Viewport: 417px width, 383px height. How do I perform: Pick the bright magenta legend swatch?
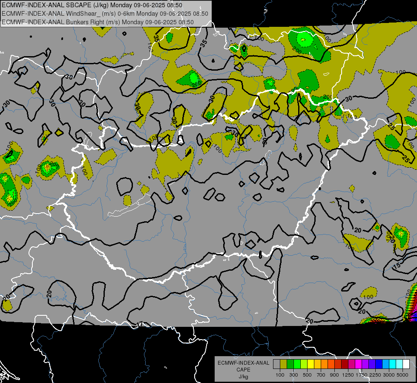359,364
